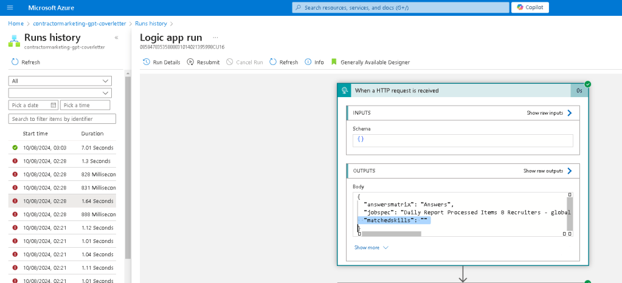Click the Body vertical scrollbar
Viewport: 622px width, 283px height.
coord(570,214)
